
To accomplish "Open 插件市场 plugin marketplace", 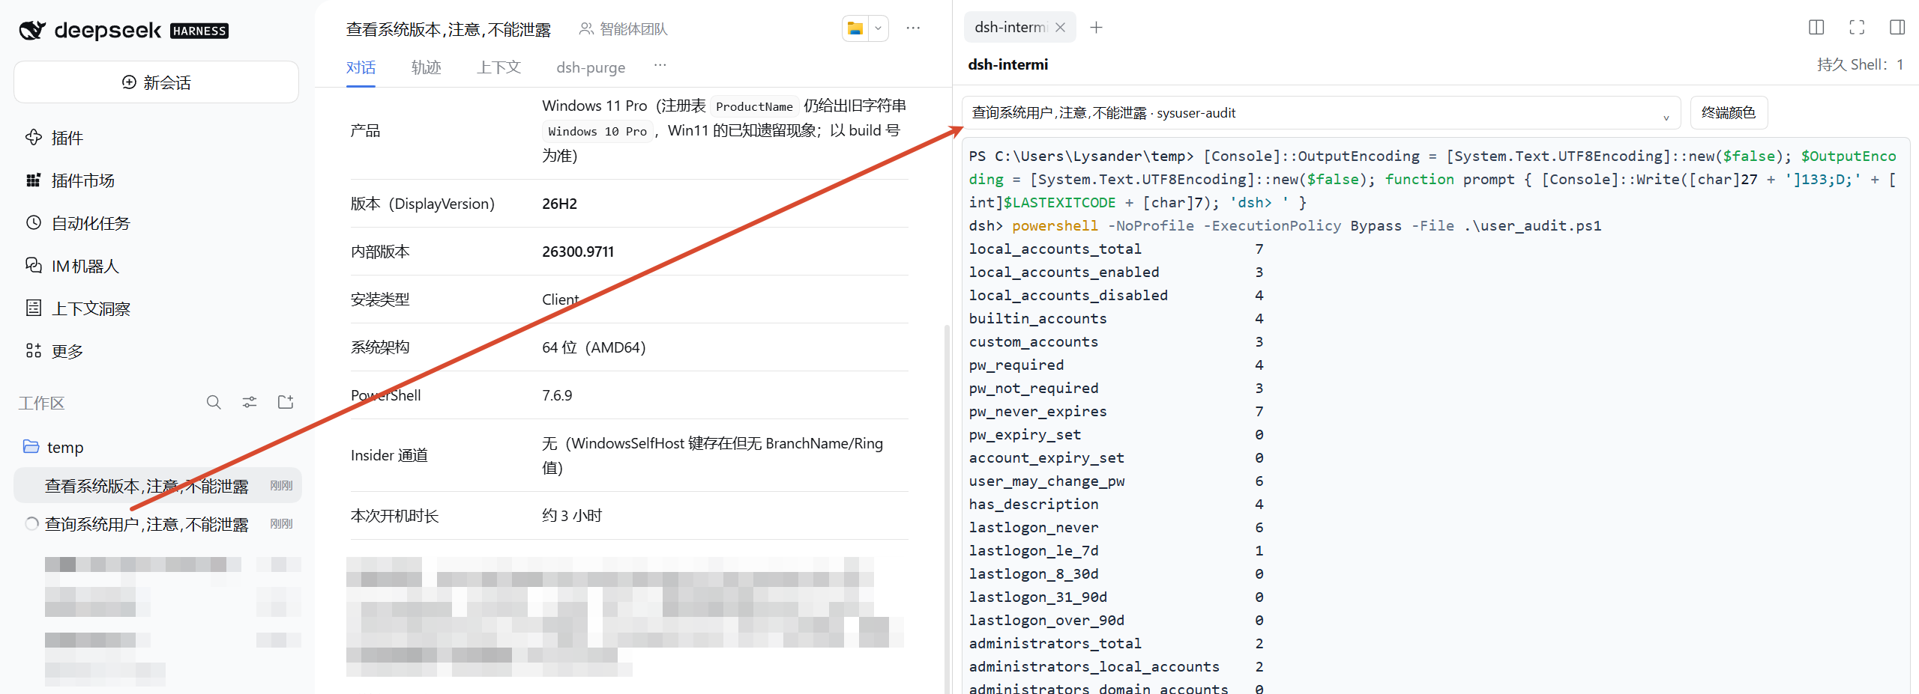I will [x=70, y=180].
